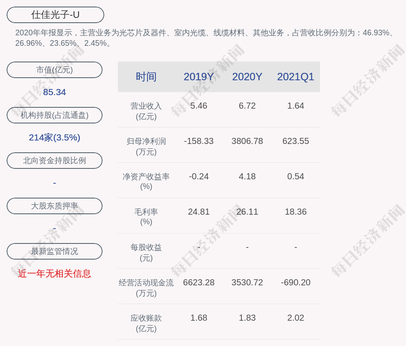Select the 市值(亿元) label pill

[55, 70]
